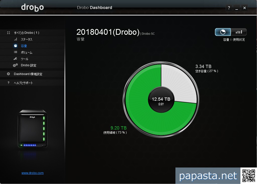Switch to pie chart capacity view
Image resolution: width=257 pixels, height=184 pixels.
click(223, 32)
